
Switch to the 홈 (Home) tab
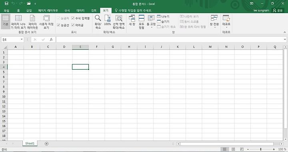coord(18,10)
